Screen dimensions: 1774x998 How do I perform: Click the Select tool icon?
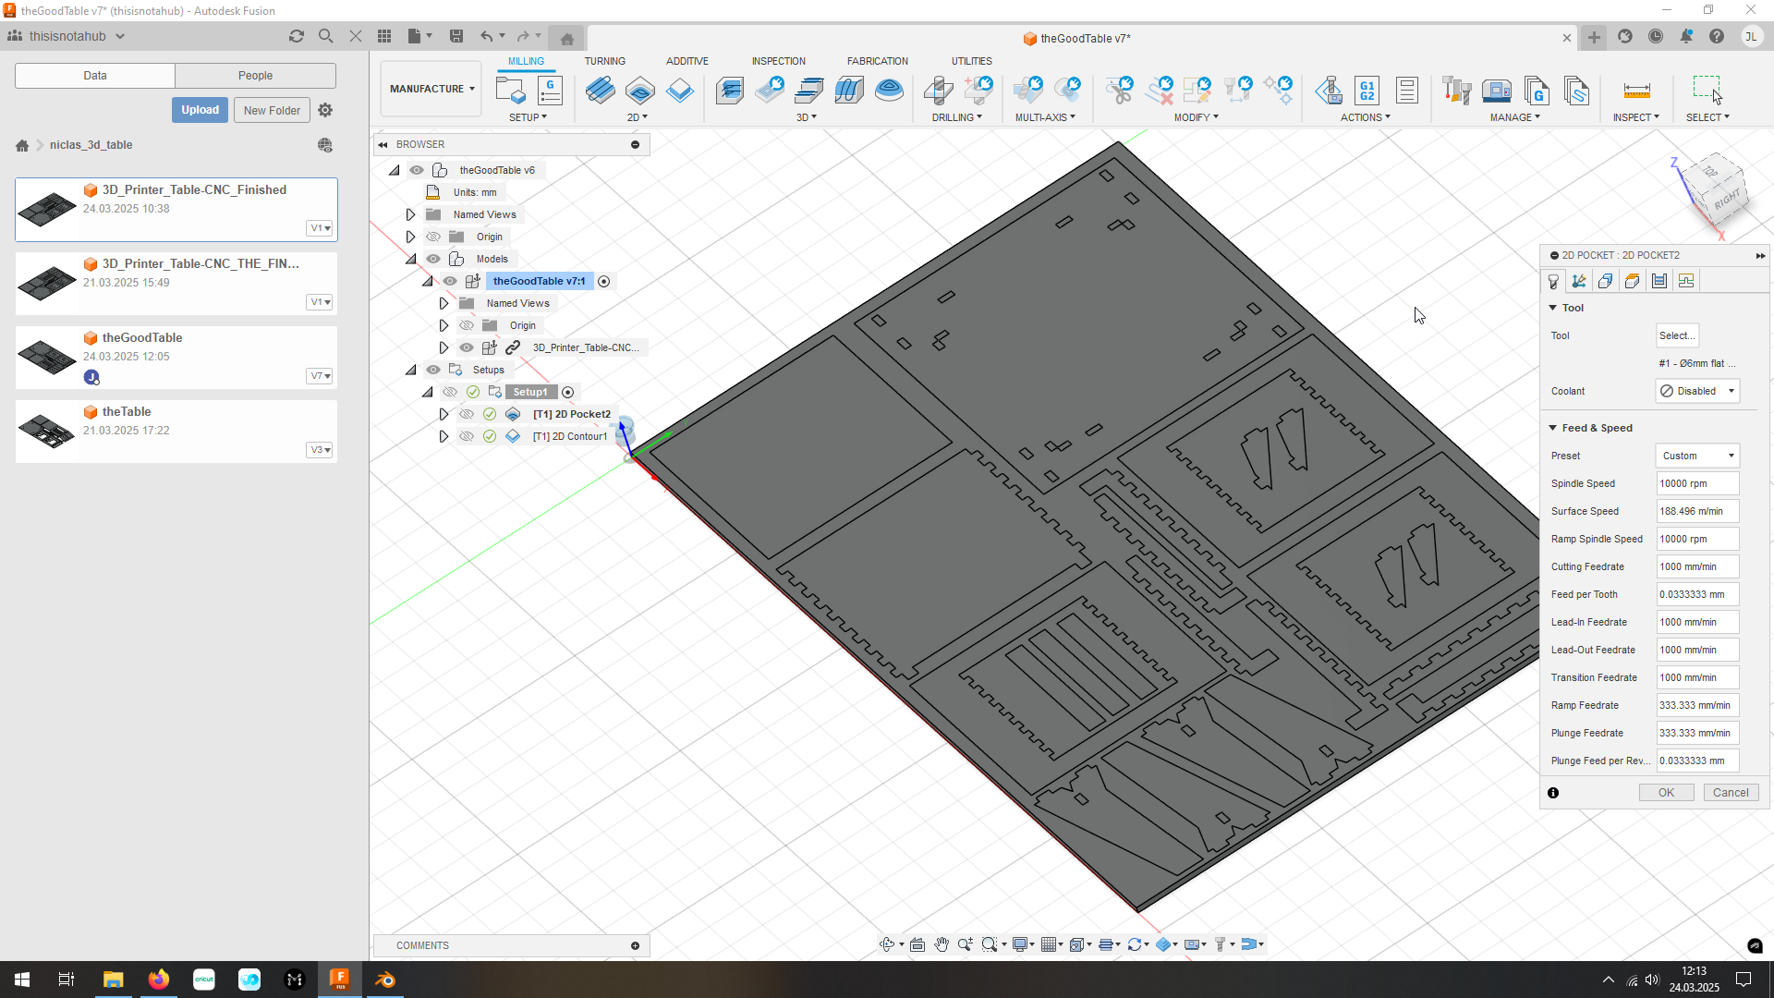pos(1707,89)
